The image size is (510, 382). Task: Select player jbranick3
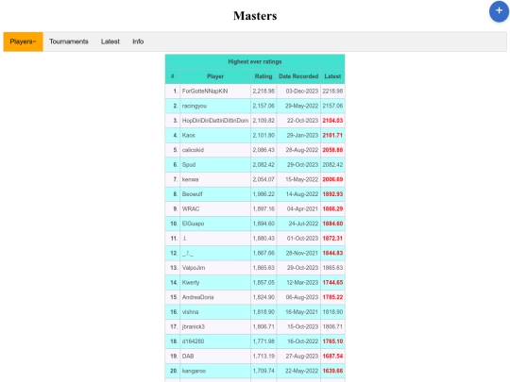tap(194, 326)
